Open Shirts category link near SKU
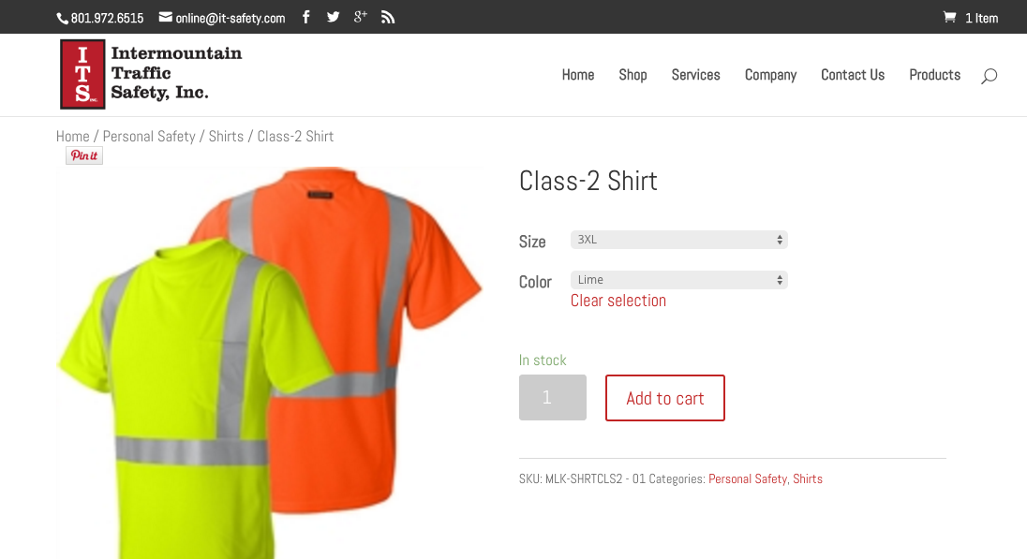Screen dimensions: 1027x559 pyautogui.click(x=808, y=479)
